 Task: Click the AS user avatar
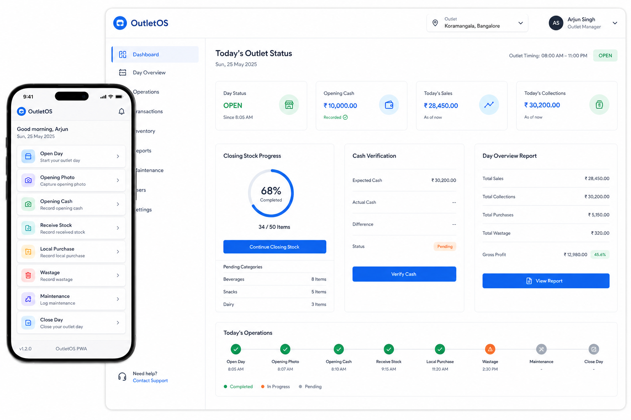[556, 23]
